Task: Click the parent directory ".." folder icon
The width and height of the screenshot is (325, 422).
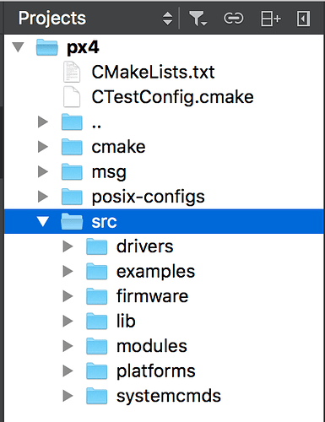Action: [72, 122]
